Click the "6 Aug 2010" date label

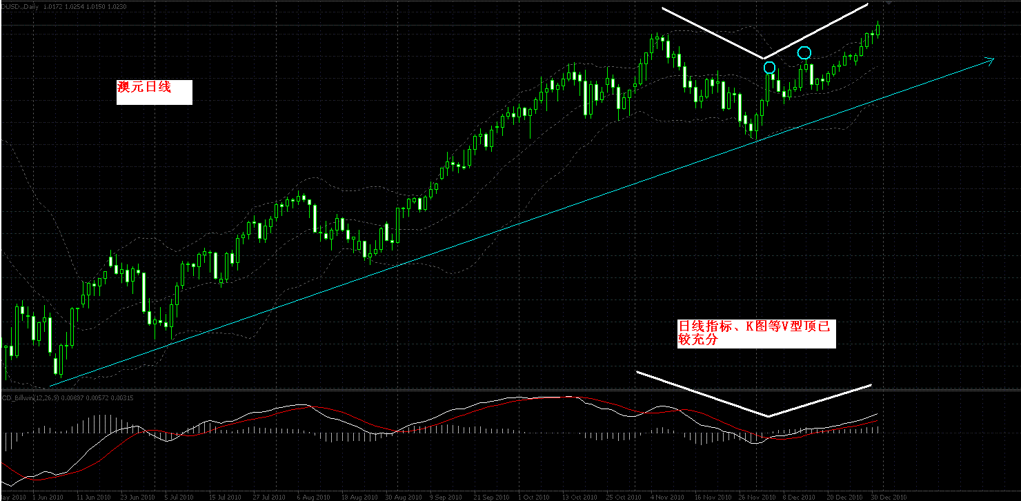315,497
